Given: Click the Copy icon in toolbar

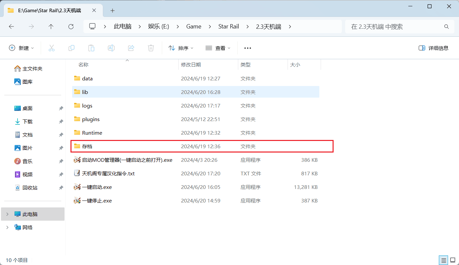Looking at the screenshot, I should pyautogui.click(x=71, y=48).
